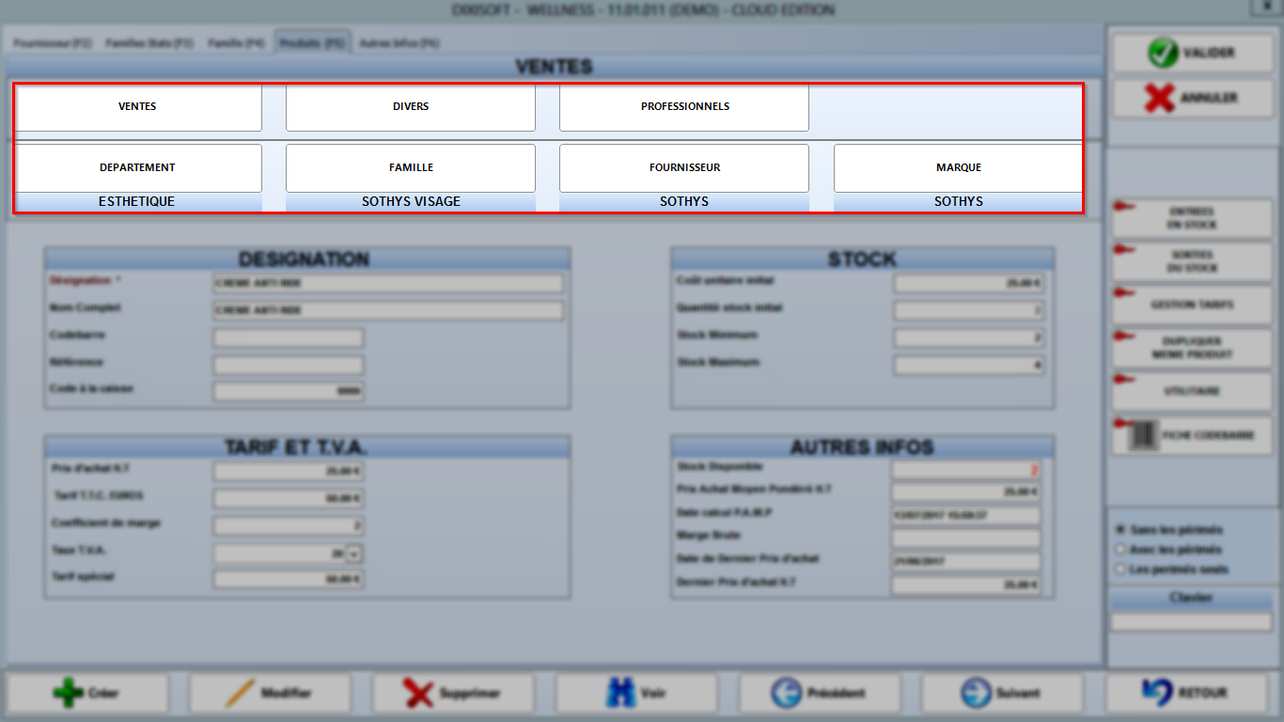The image size is (1284, 722).
Task: Click the Clavier input field
Action: 1191,622
